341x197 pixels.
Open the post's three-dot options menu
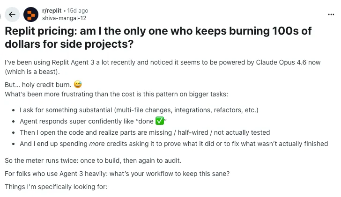[331, 15]
